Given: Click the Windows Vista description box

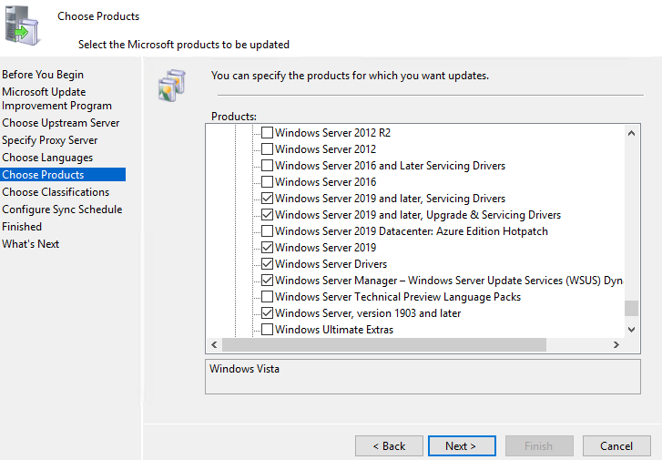Looking at the screenshot, I should coord(423,377).
